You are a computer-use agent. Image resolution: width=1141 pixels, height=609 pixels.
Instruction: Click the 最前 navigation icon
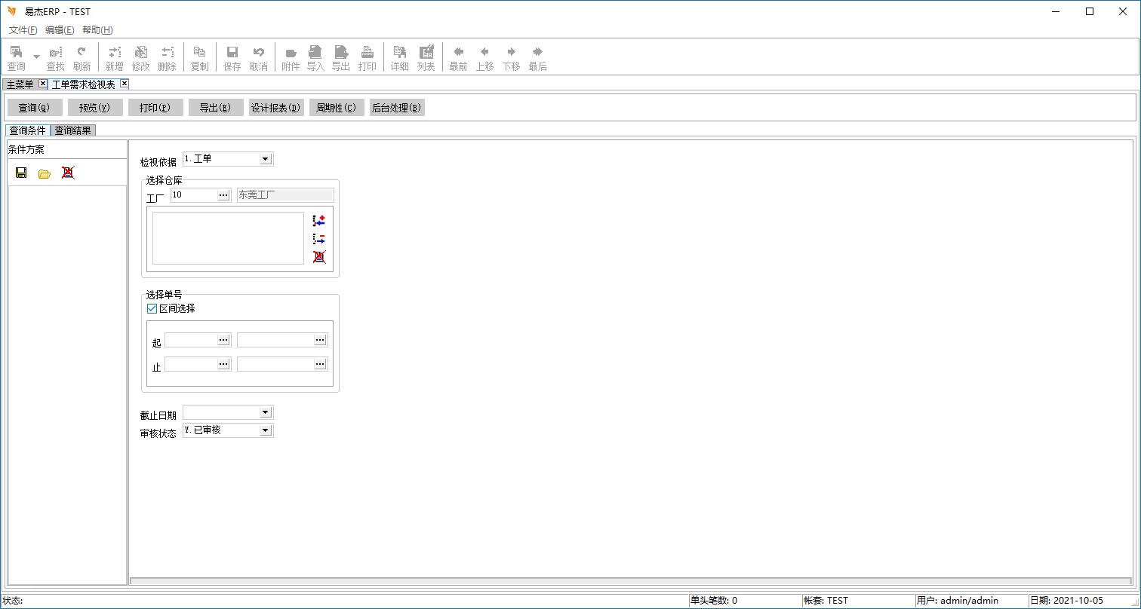458,58
